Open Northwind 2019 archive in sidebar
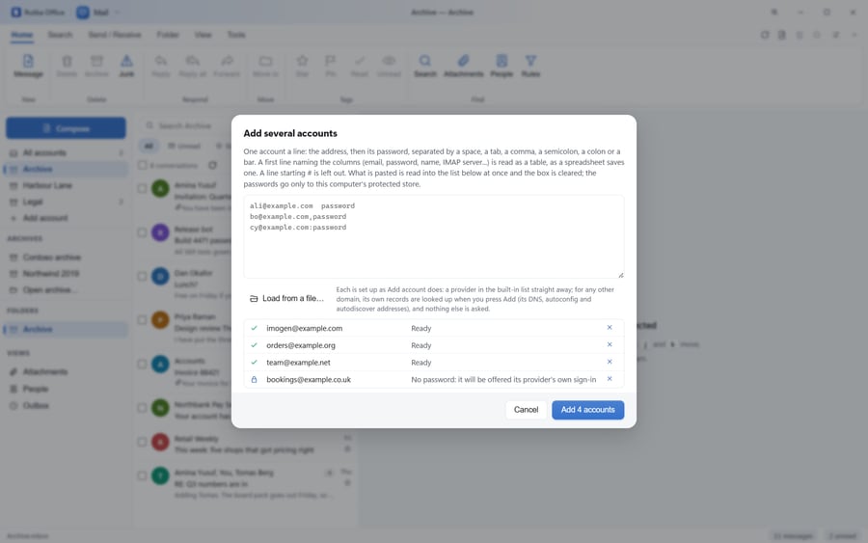 66,274
